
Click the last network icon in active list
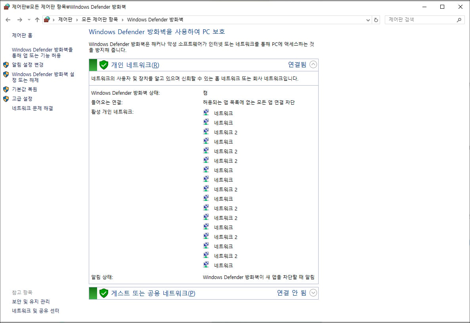point(206,265)
